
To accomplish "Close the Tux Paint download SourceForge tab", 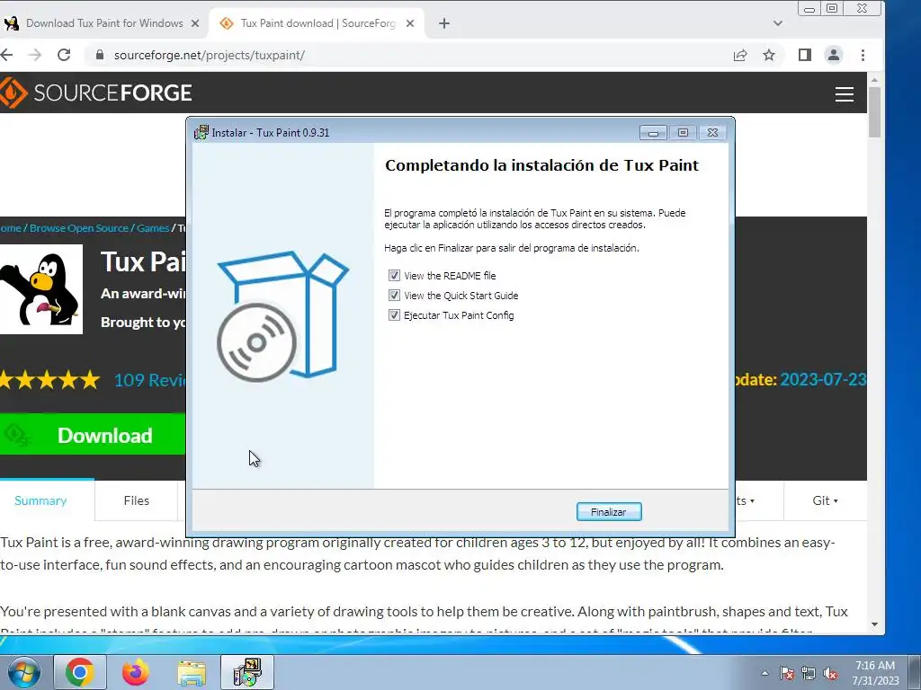I will [x=410, y=23].
